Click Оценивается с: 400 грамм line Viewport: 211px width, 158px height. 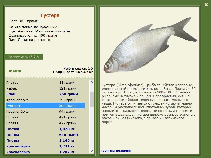click(33, 36)
